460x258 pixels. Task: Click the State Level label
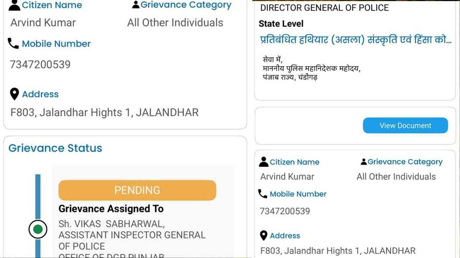(x=281, y=24)
